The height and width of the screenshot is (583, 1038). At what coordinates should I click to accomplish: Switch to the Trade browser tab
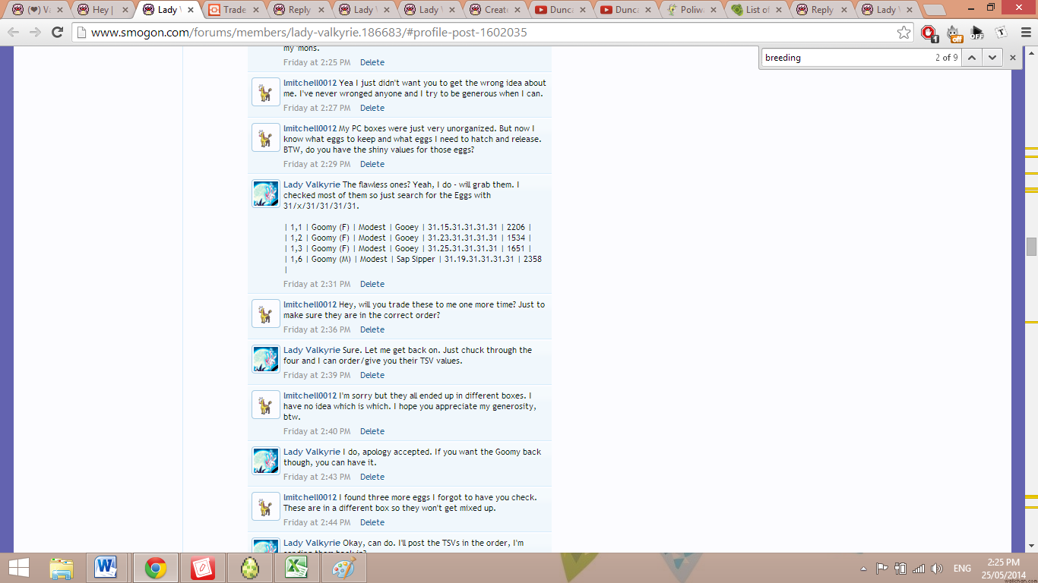point(232,10)
